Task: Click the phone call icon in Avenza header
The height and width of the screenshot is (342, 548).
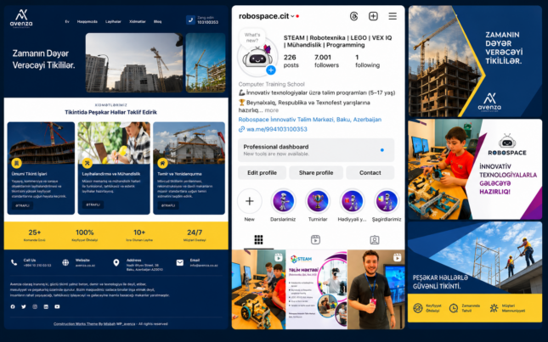Action: coord(190,20)
